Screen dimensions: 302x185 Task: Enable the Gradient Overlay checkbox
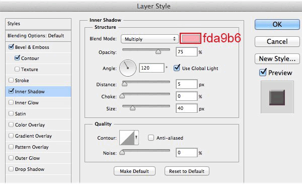[x=11, y=136]
